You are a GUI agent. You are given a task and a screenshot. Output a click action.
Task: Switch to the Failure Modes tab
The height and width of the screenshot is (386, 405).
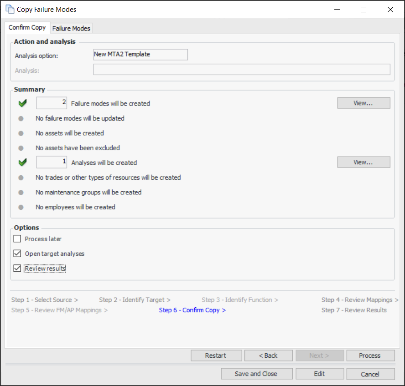click(x=71, y=28)
